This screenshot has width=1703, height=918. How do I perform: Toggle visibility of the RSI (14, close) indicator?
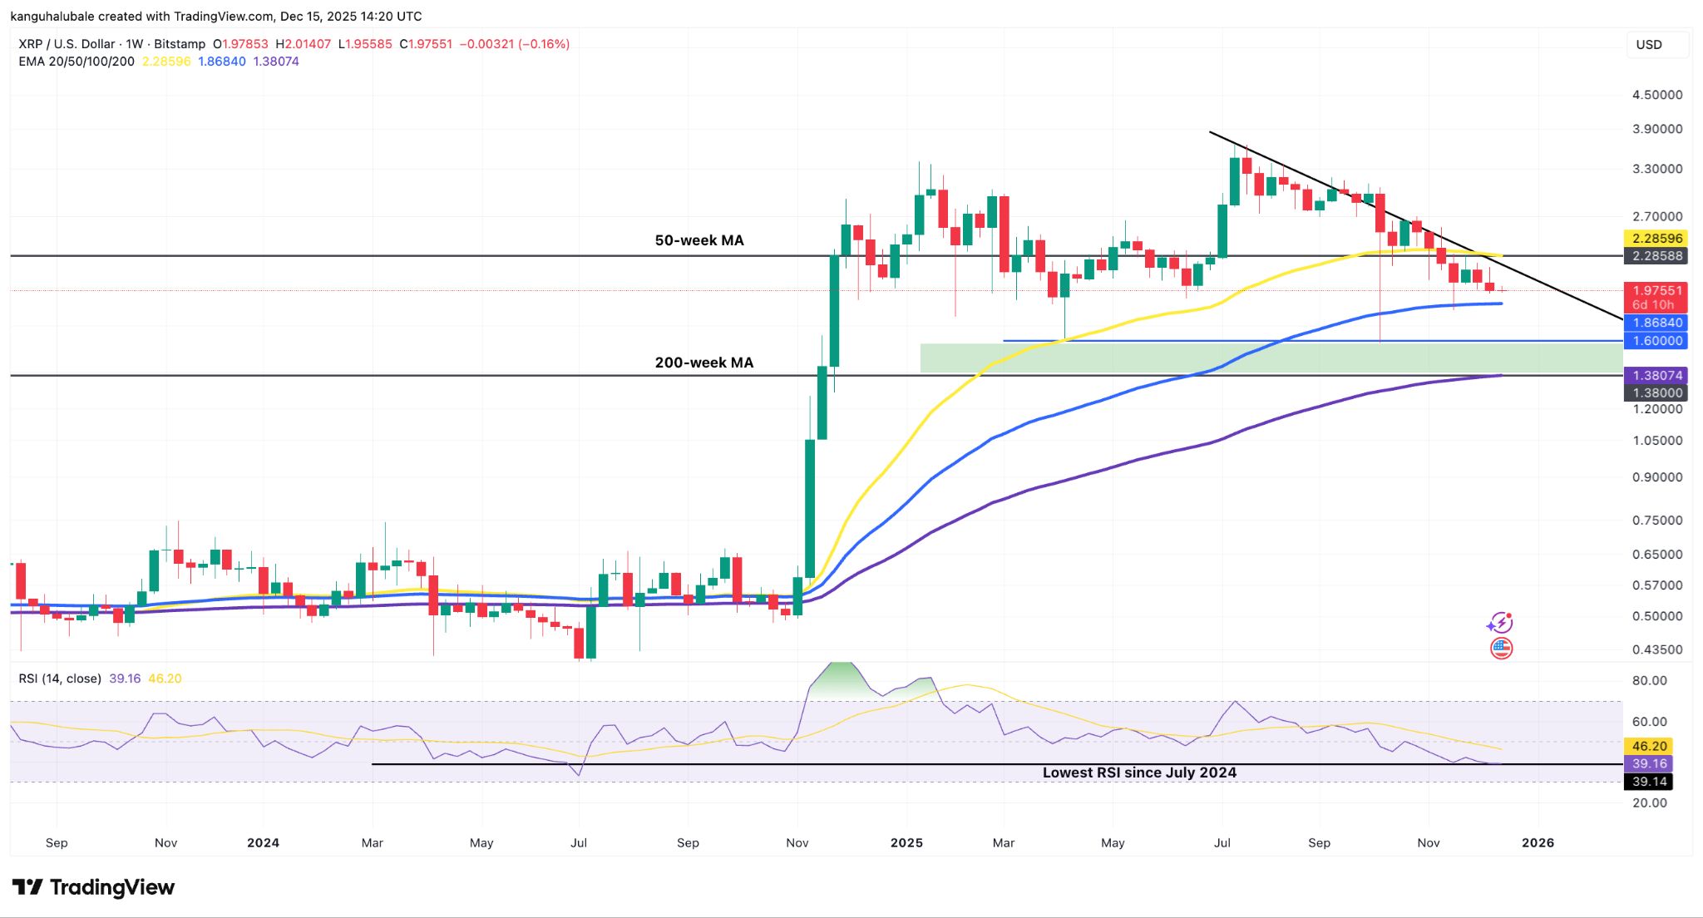click(58, 679)
